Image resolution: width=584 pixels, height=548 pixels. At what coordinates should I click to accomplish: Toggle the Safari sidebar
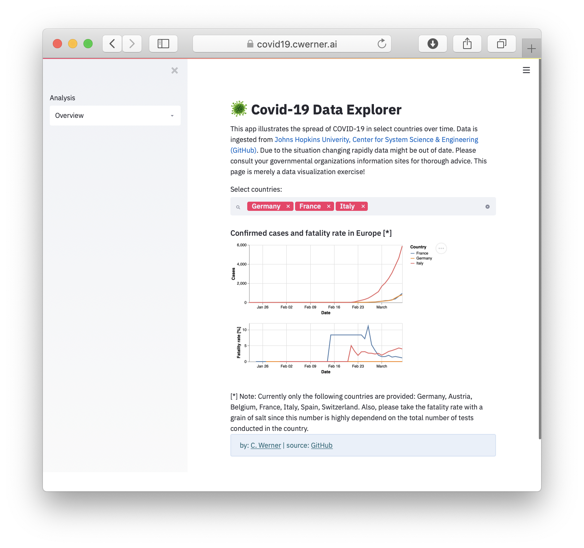163,44
